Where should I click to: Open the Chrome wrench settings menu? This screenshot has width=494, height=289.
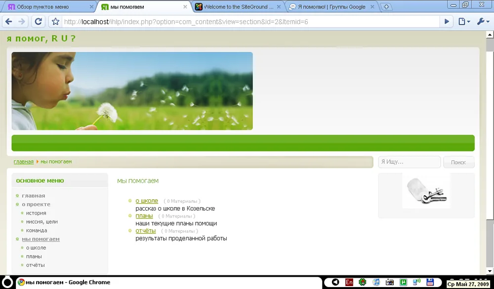tap(483, 21)
